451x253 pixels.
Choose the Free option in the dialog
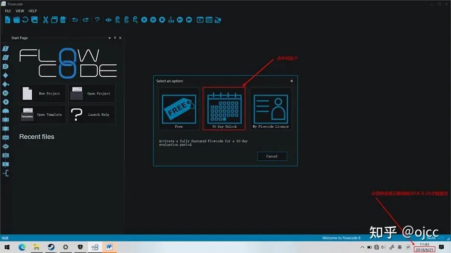click(179, 109)
